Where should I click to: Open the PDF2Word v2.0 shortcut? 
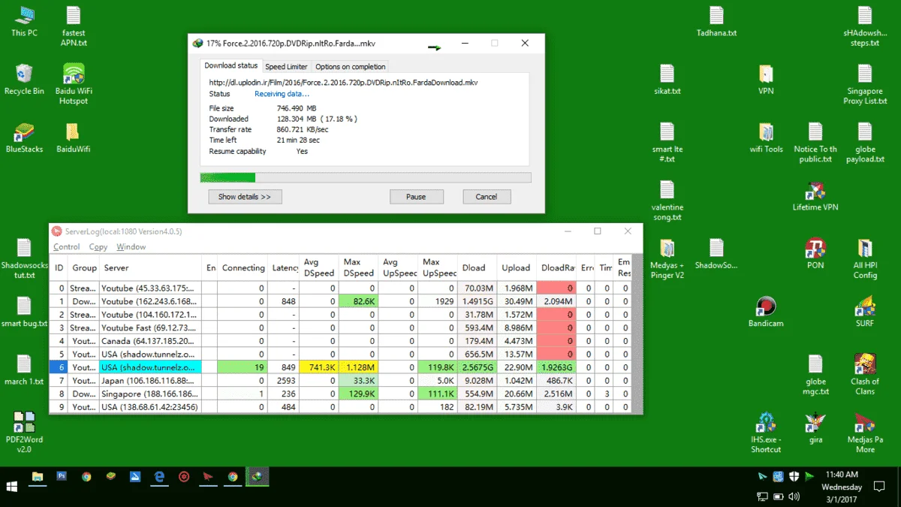(24, 432)
